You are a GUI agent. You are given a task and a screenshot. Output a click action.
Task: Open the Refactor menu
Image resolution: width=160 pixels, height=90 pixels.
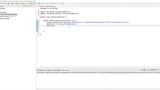pos(5,1)
